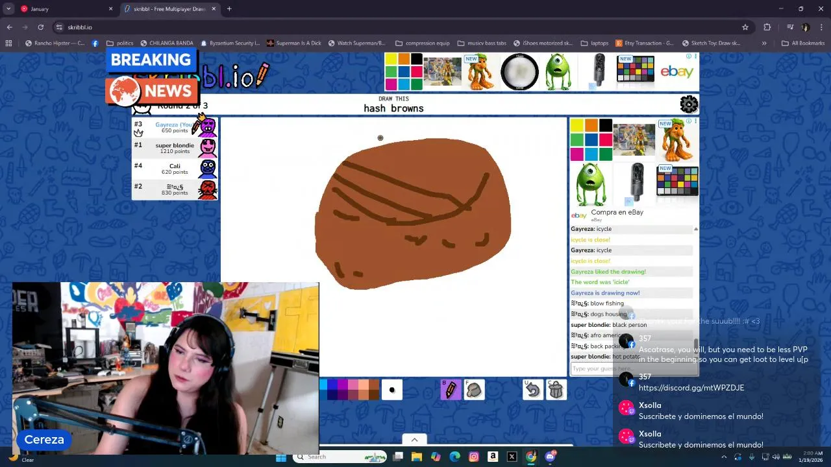Select the pencil brush tool
Screen dimensions: 831x467
451,389
